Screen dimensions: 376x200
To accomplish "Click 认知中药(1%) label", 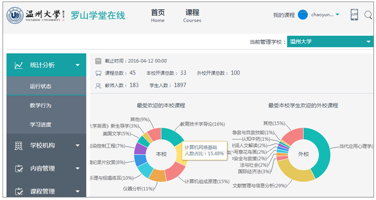I will (256, 139).
